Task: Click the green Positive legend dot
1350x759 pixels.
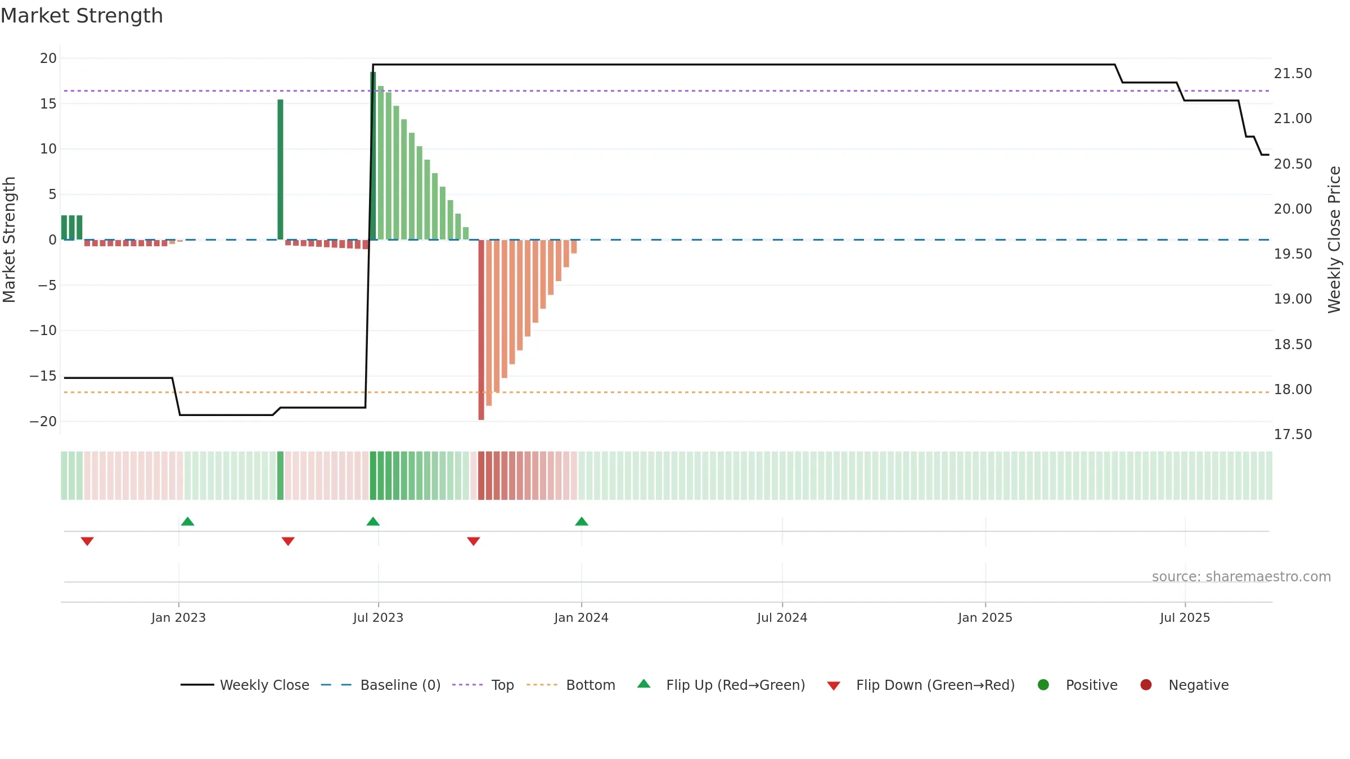Action: point(1043,685)
